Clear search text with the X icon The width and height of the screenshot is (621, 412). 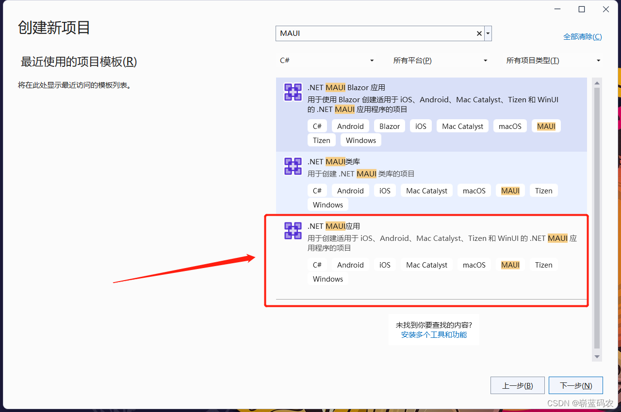click(479, 33)
